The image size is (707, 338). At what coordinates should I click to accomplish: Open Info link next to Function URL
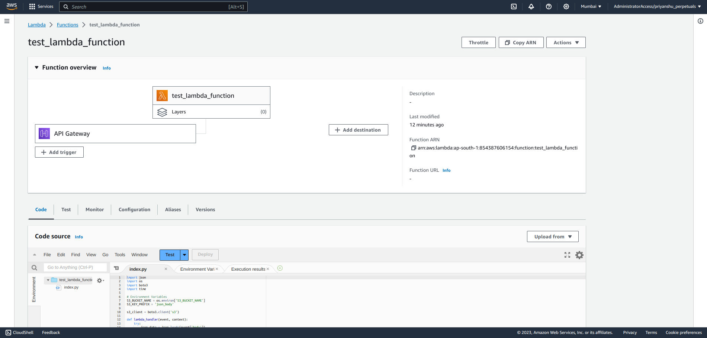click(447, 170)
